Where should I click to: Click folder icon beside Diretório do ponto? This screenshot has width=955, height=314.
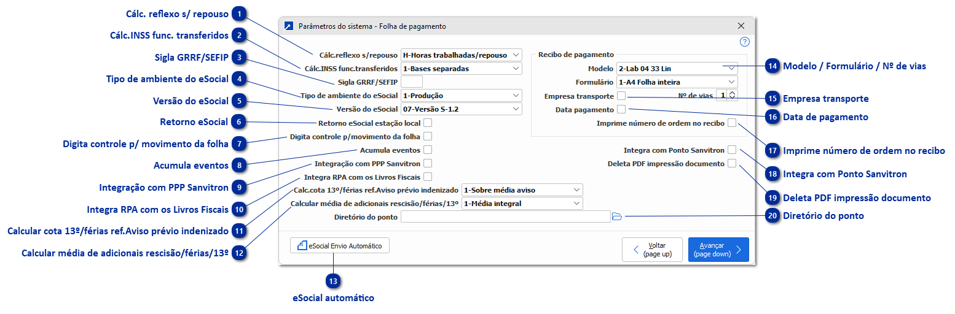[617, 216]
